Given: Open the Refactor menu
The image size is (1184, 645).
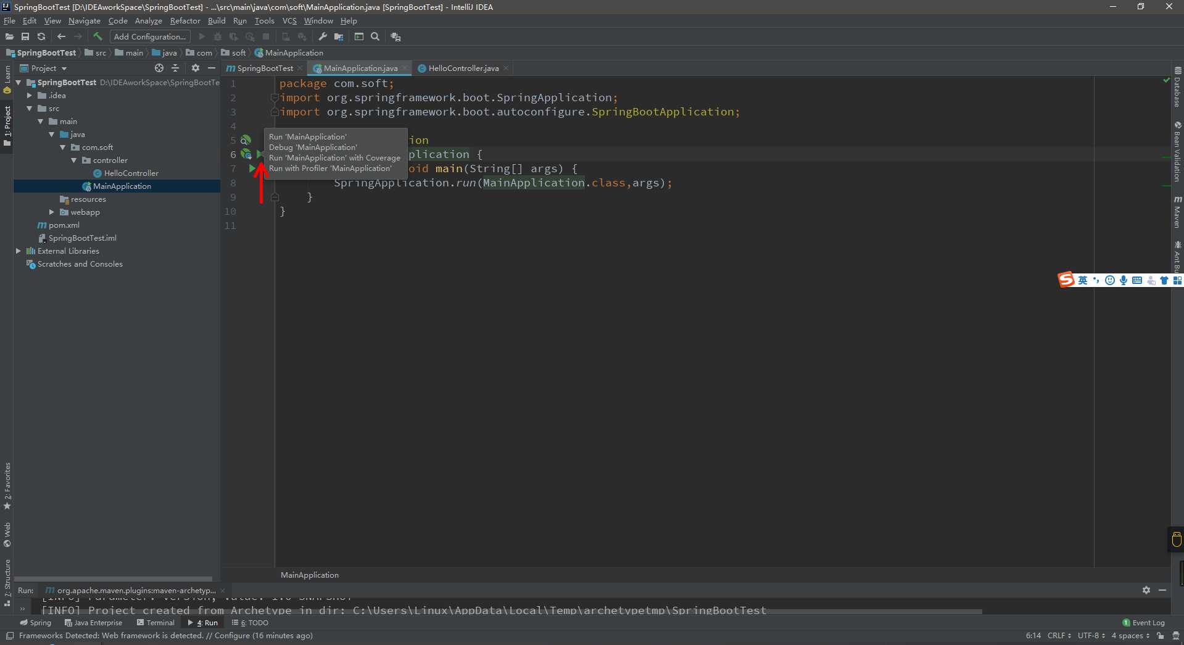Looking at the screenshot, I should [x=185, y=21].
